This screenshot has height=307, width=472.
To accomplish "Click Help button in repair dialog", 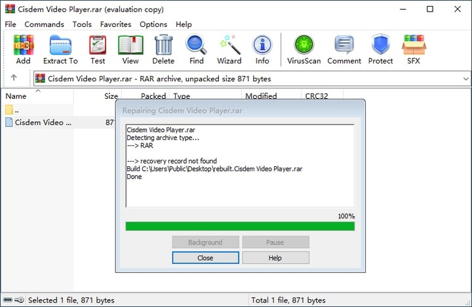I will click(x=275, y=258).
